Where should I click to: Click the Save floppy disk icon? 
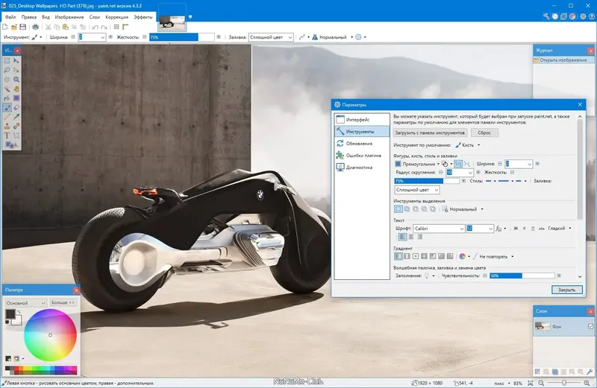tap(24, 27)
